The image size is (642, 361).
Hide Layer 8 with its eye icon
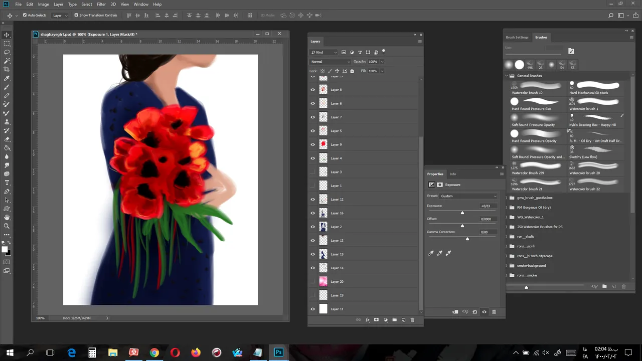(x=313, y=90)
